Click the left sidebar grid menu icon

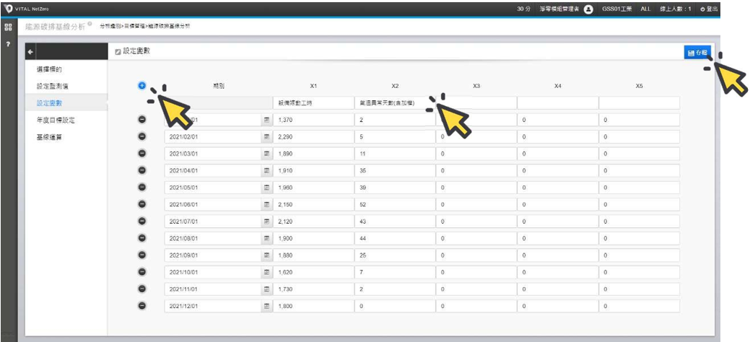click(8, 27)
